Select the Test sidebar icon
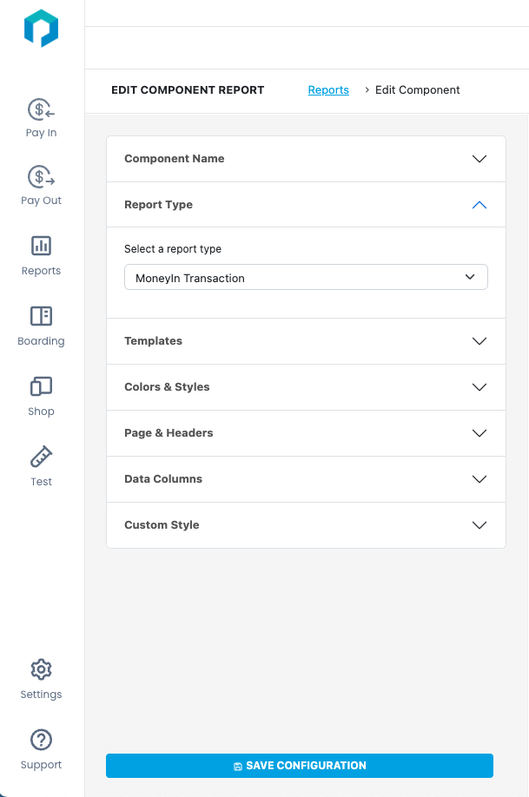 [41, 465]
